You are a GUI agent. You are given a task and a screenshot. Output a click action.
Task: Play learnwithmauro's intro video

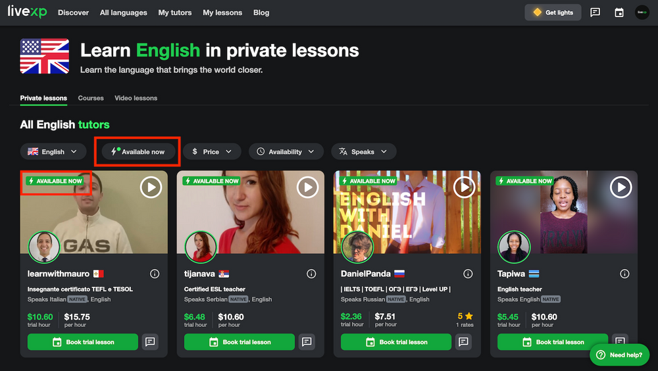[151, 187]
